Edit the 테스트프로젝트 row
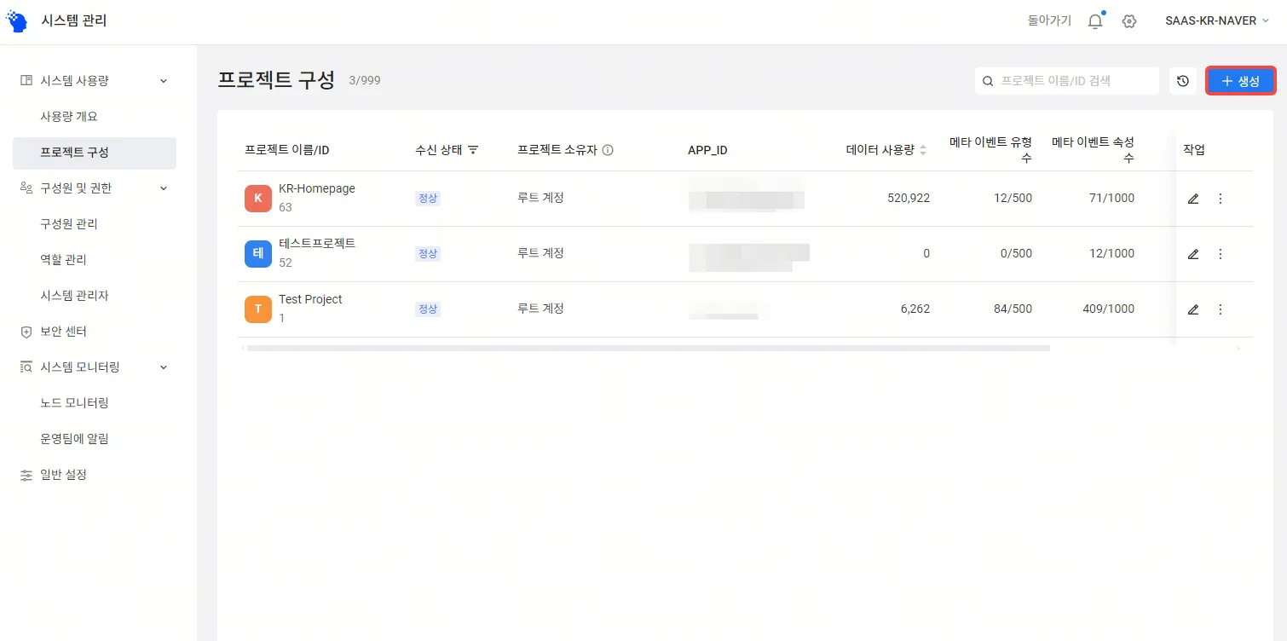 pyautogui.click(x=1193, y=254)
